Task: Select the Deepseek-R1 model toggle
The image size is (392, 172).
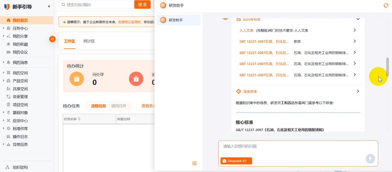Action: (236, 161)
